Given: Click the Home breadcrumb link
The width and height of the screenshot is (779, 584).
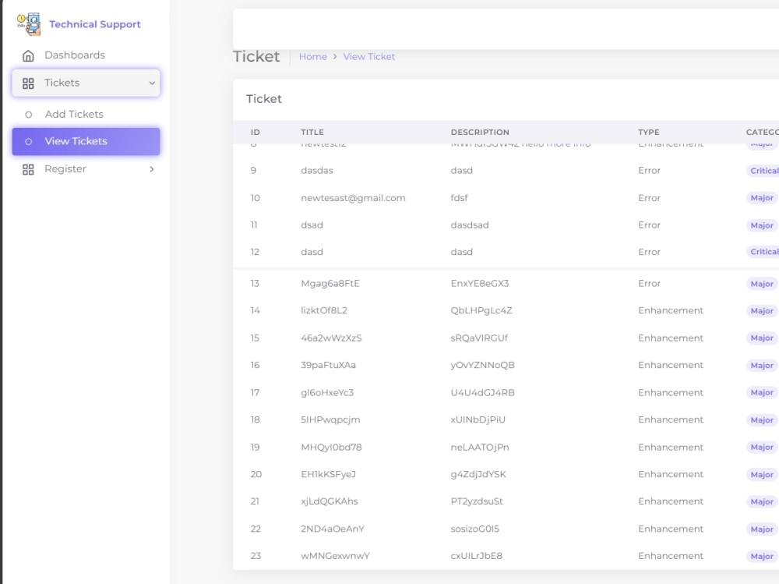Looking at the screenshot, I should [x=313, y=56].
